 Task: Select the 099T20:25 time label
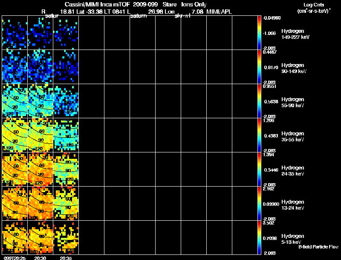click(x=14, y=257)
